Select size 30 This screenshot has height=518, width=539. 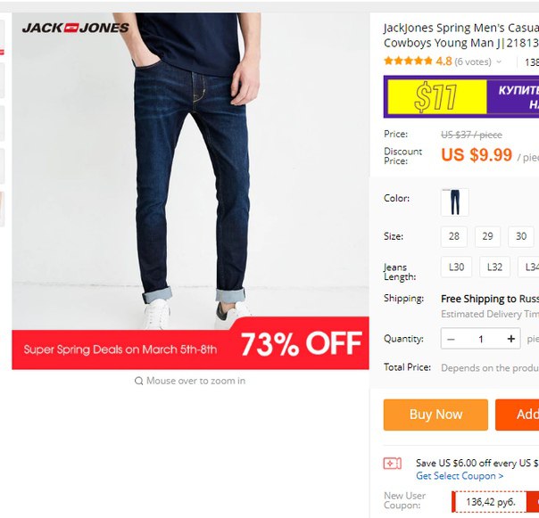pyautogui.click(x=521, y=236)
